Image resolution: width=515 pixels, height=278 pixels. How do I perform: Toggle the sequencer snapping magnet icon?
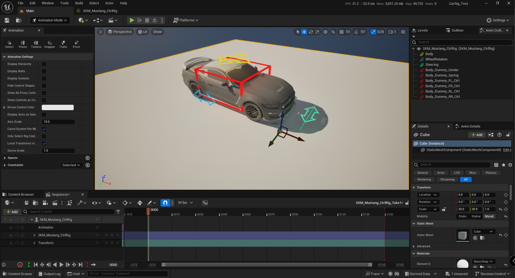pos(165,203)
